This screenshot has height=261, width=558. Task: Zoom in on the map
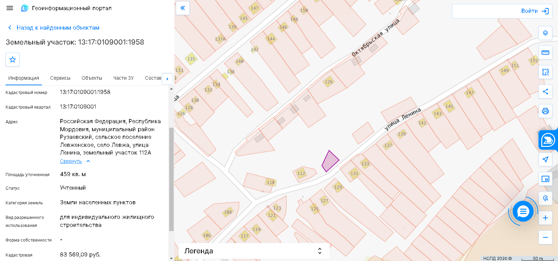pos(545,218)
